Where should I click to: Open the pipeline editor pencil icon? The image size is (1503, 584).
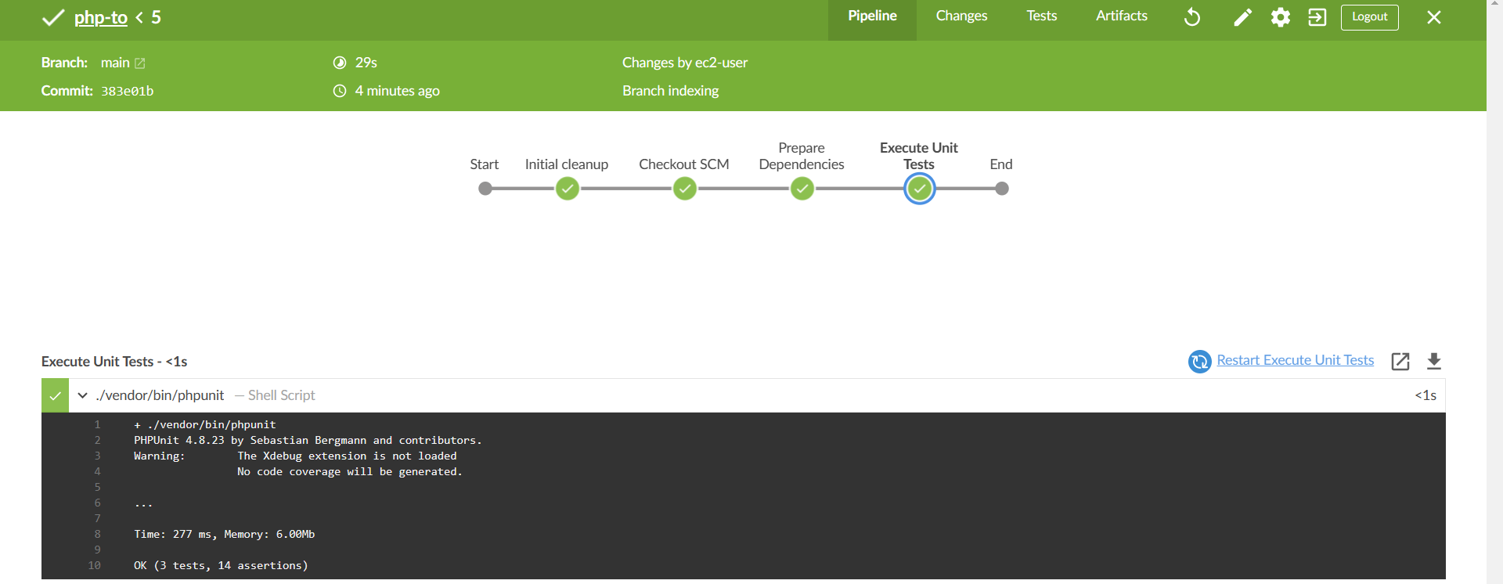point(1242,17)
